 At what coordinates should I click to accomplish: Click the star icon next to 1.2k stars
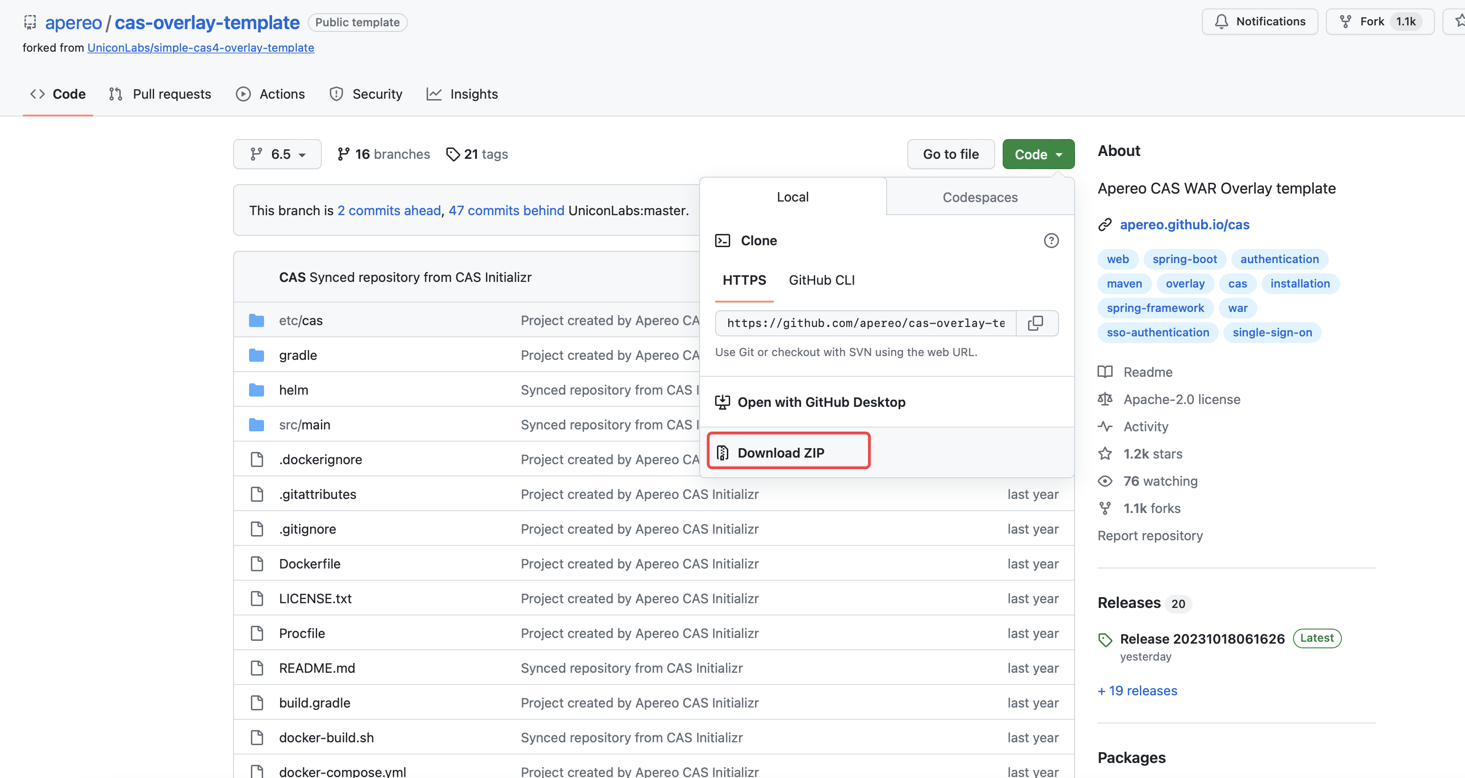pyautogui.click(x=1105, y=454)
